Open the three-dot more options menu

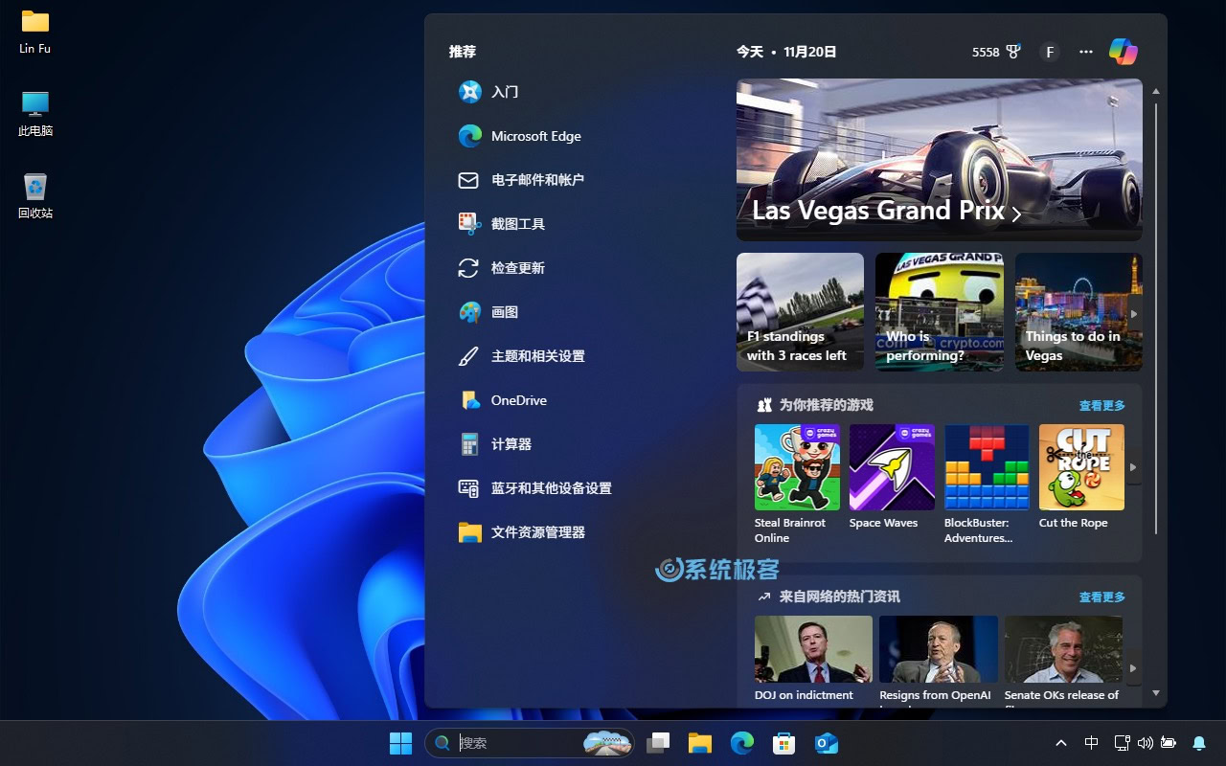pos(1085,52)
